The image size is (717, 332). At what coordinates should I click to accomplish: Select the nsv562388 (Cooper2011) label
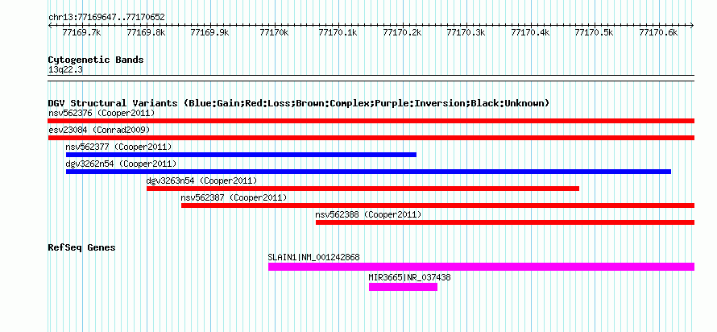[368, 214]
